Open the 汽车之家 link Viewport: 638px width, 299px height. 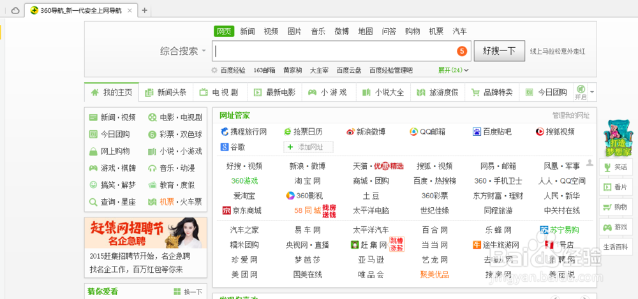coord(244,230)
